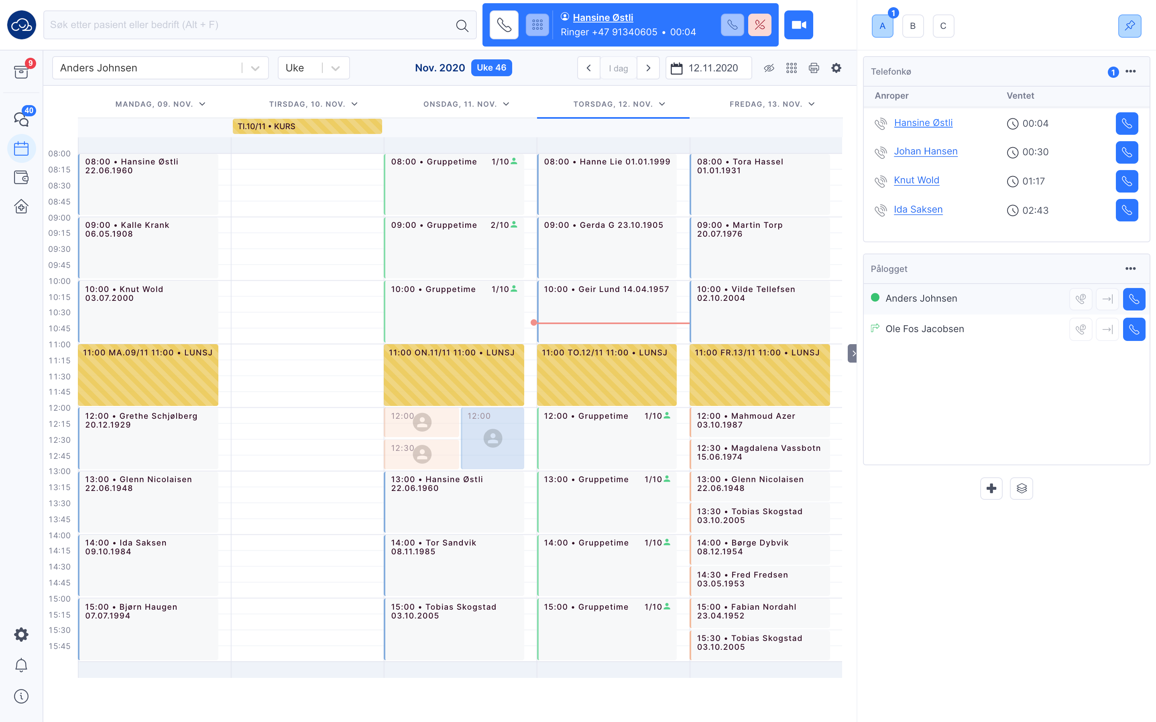Call Anders Johnsen in Pålogget list

tap(1134, 299)
